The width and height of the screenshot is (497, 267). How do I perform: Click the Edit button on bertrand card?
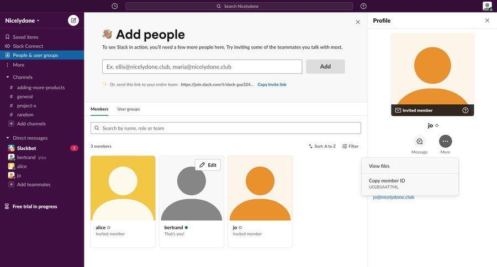point(208,165)
